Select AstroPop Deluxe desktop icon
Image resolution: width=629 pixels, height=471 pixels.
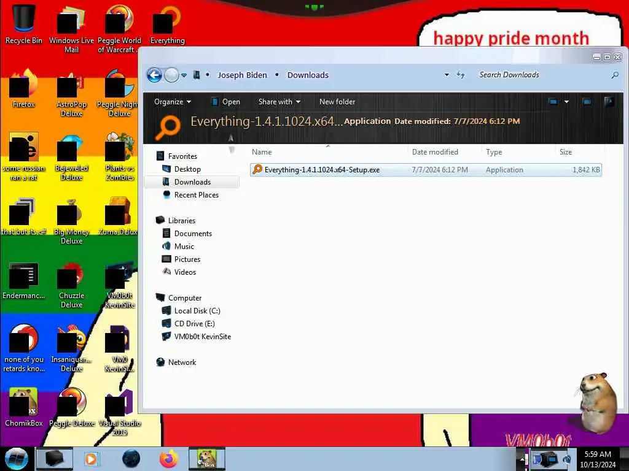click(x=71, y=93)
